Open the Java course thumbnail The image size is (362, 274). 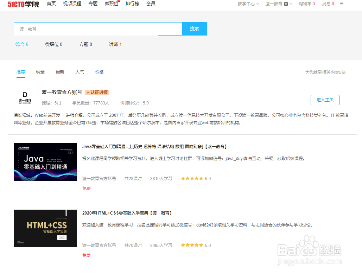pyautogui.click(x=45, y=162)
